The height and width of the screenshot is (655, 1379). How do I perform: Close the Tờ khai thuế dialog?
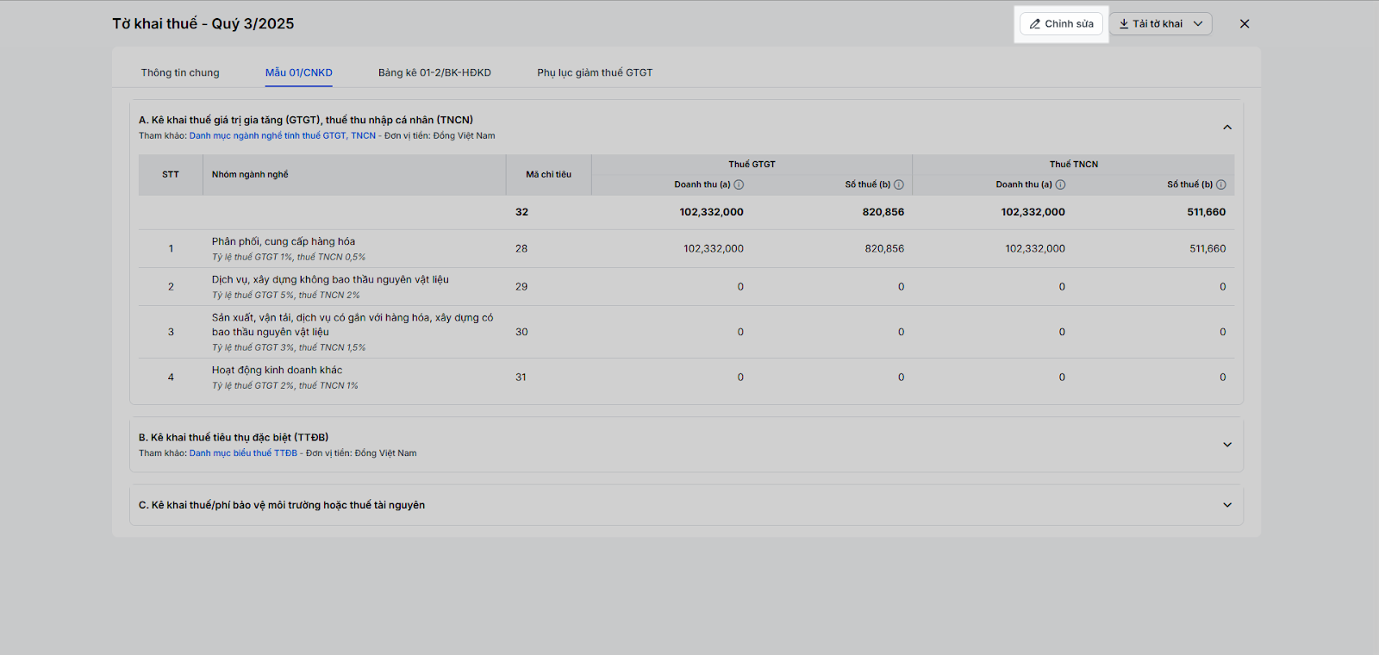1245,24
